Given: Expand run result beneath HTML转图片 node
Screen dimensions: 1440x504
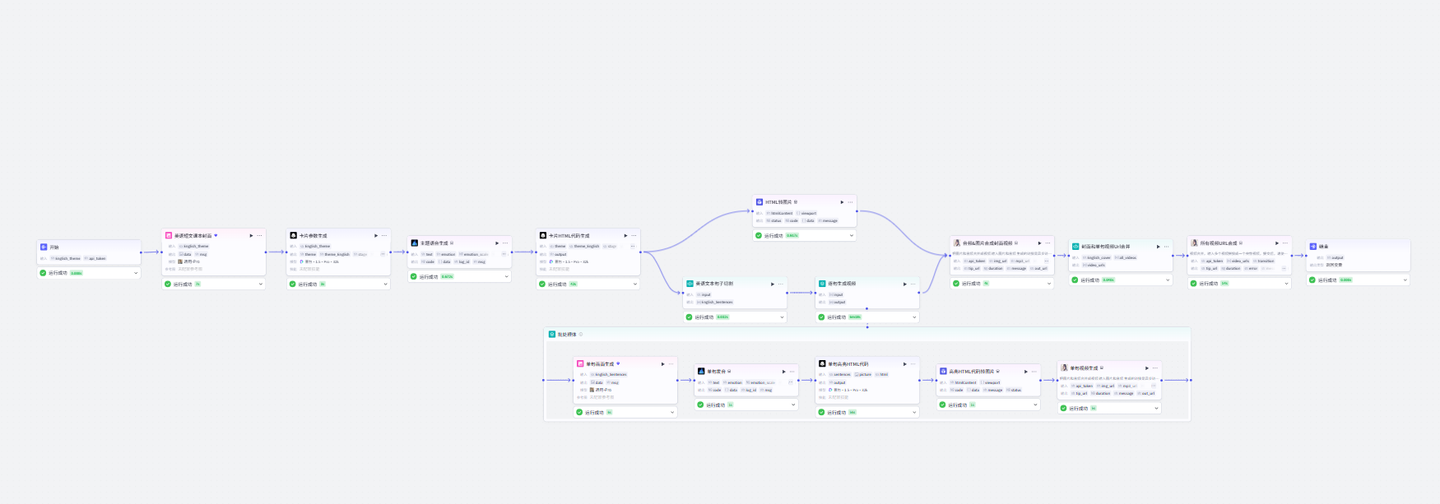Looking at the screenshot, I should 852,235.
